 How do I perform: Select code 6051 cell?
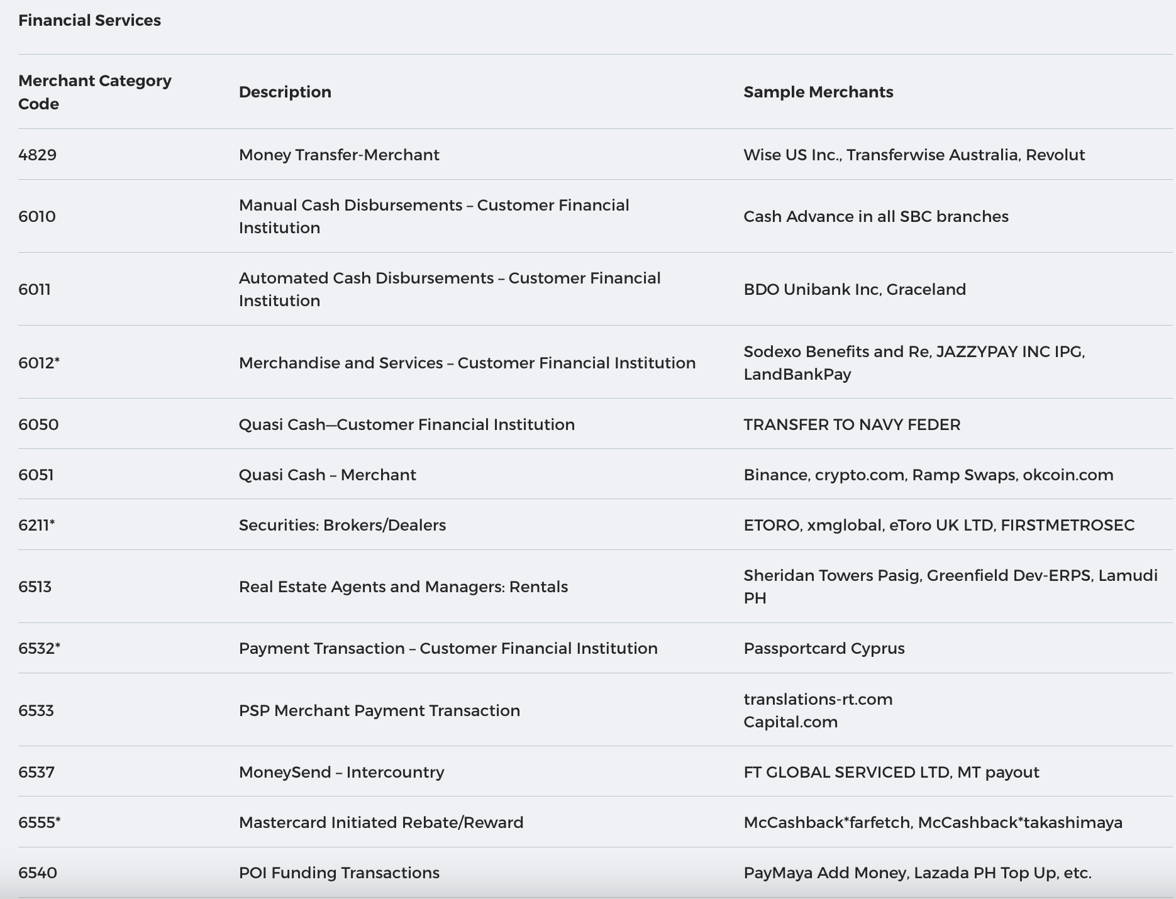pos(36,475)
